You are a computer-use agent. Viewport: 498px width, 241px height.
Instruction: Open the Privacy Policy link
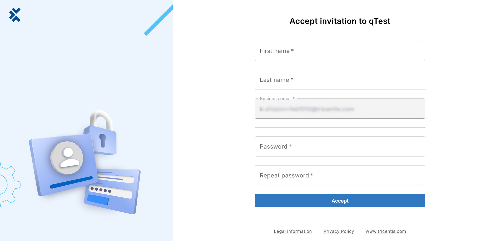(339, 231)
